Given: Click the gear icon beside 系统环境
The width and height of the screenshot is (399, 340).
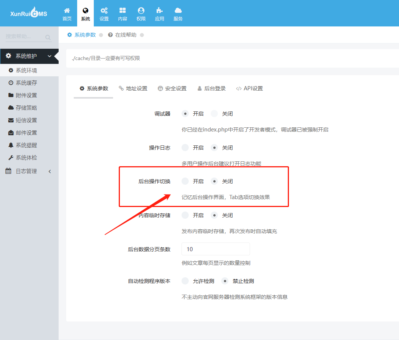Looking at the screenshot, I should coord(11,70).
